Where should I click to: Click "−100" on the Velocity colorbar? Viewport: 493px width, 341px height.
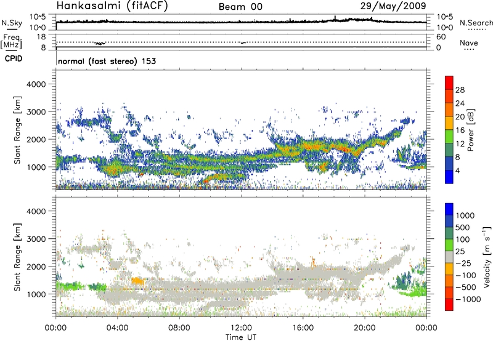(466, 275)
